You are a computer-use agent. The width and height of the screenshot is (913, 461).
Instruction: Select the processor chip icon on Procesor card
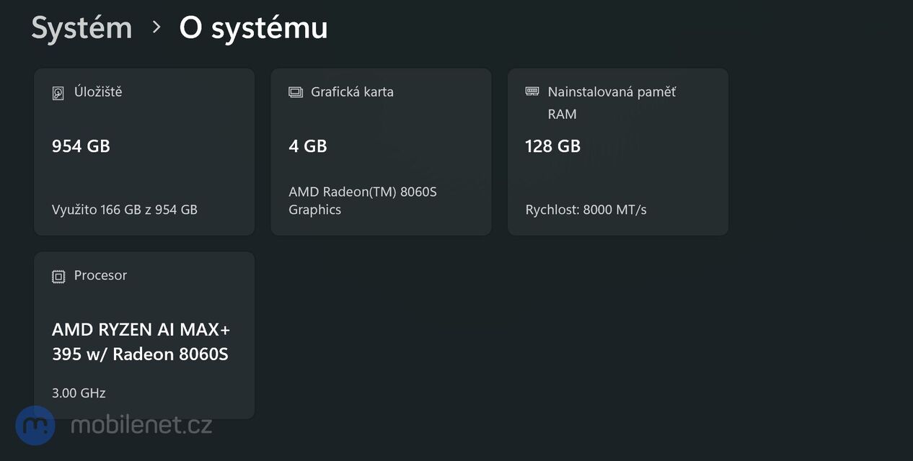pos(58,275)
